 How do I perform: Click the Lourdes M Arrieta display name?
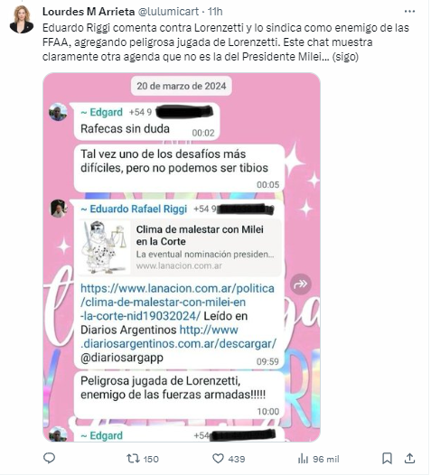tap(89, 12)
